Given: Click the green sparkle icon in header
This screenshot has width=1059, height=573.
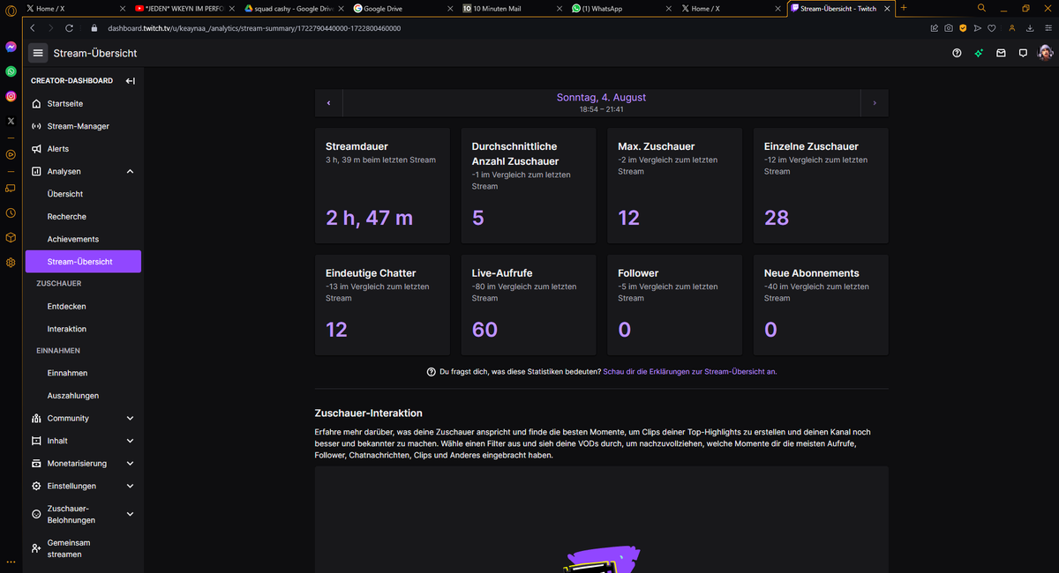Looking at the screenshot, I should pos(979,53).
